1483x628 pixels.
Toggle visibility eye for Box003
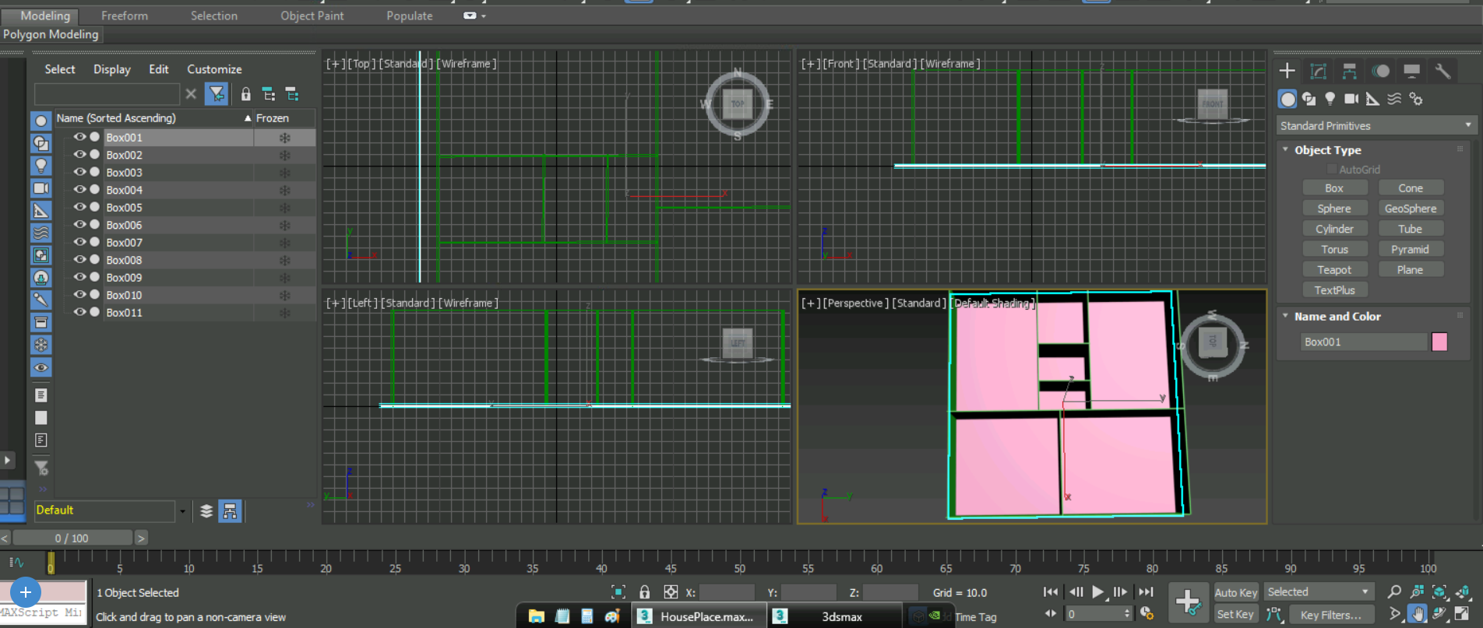pos(79,172)
